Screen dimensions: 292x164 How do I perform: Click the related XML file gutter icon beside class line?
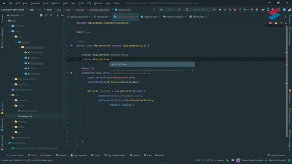point(71,46)
